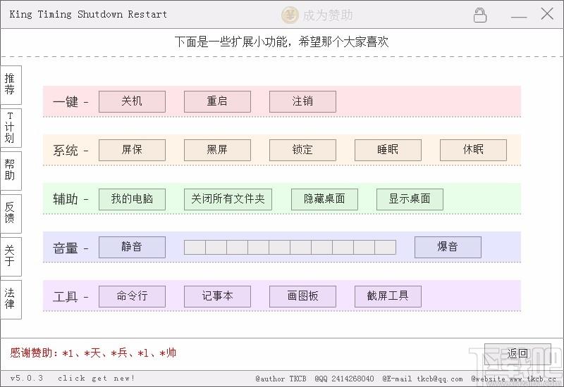Mute sound with 静音 button

pyautogui.click(x=132, y=248)
